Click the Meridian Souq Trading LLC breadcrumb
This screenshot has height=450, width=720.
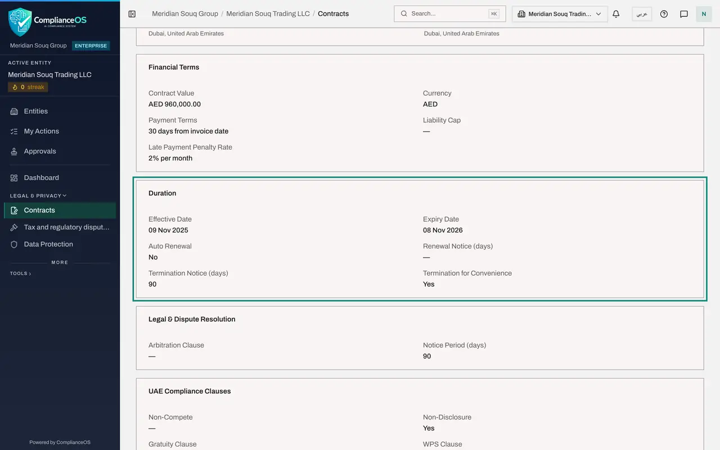tap(268, 13)
